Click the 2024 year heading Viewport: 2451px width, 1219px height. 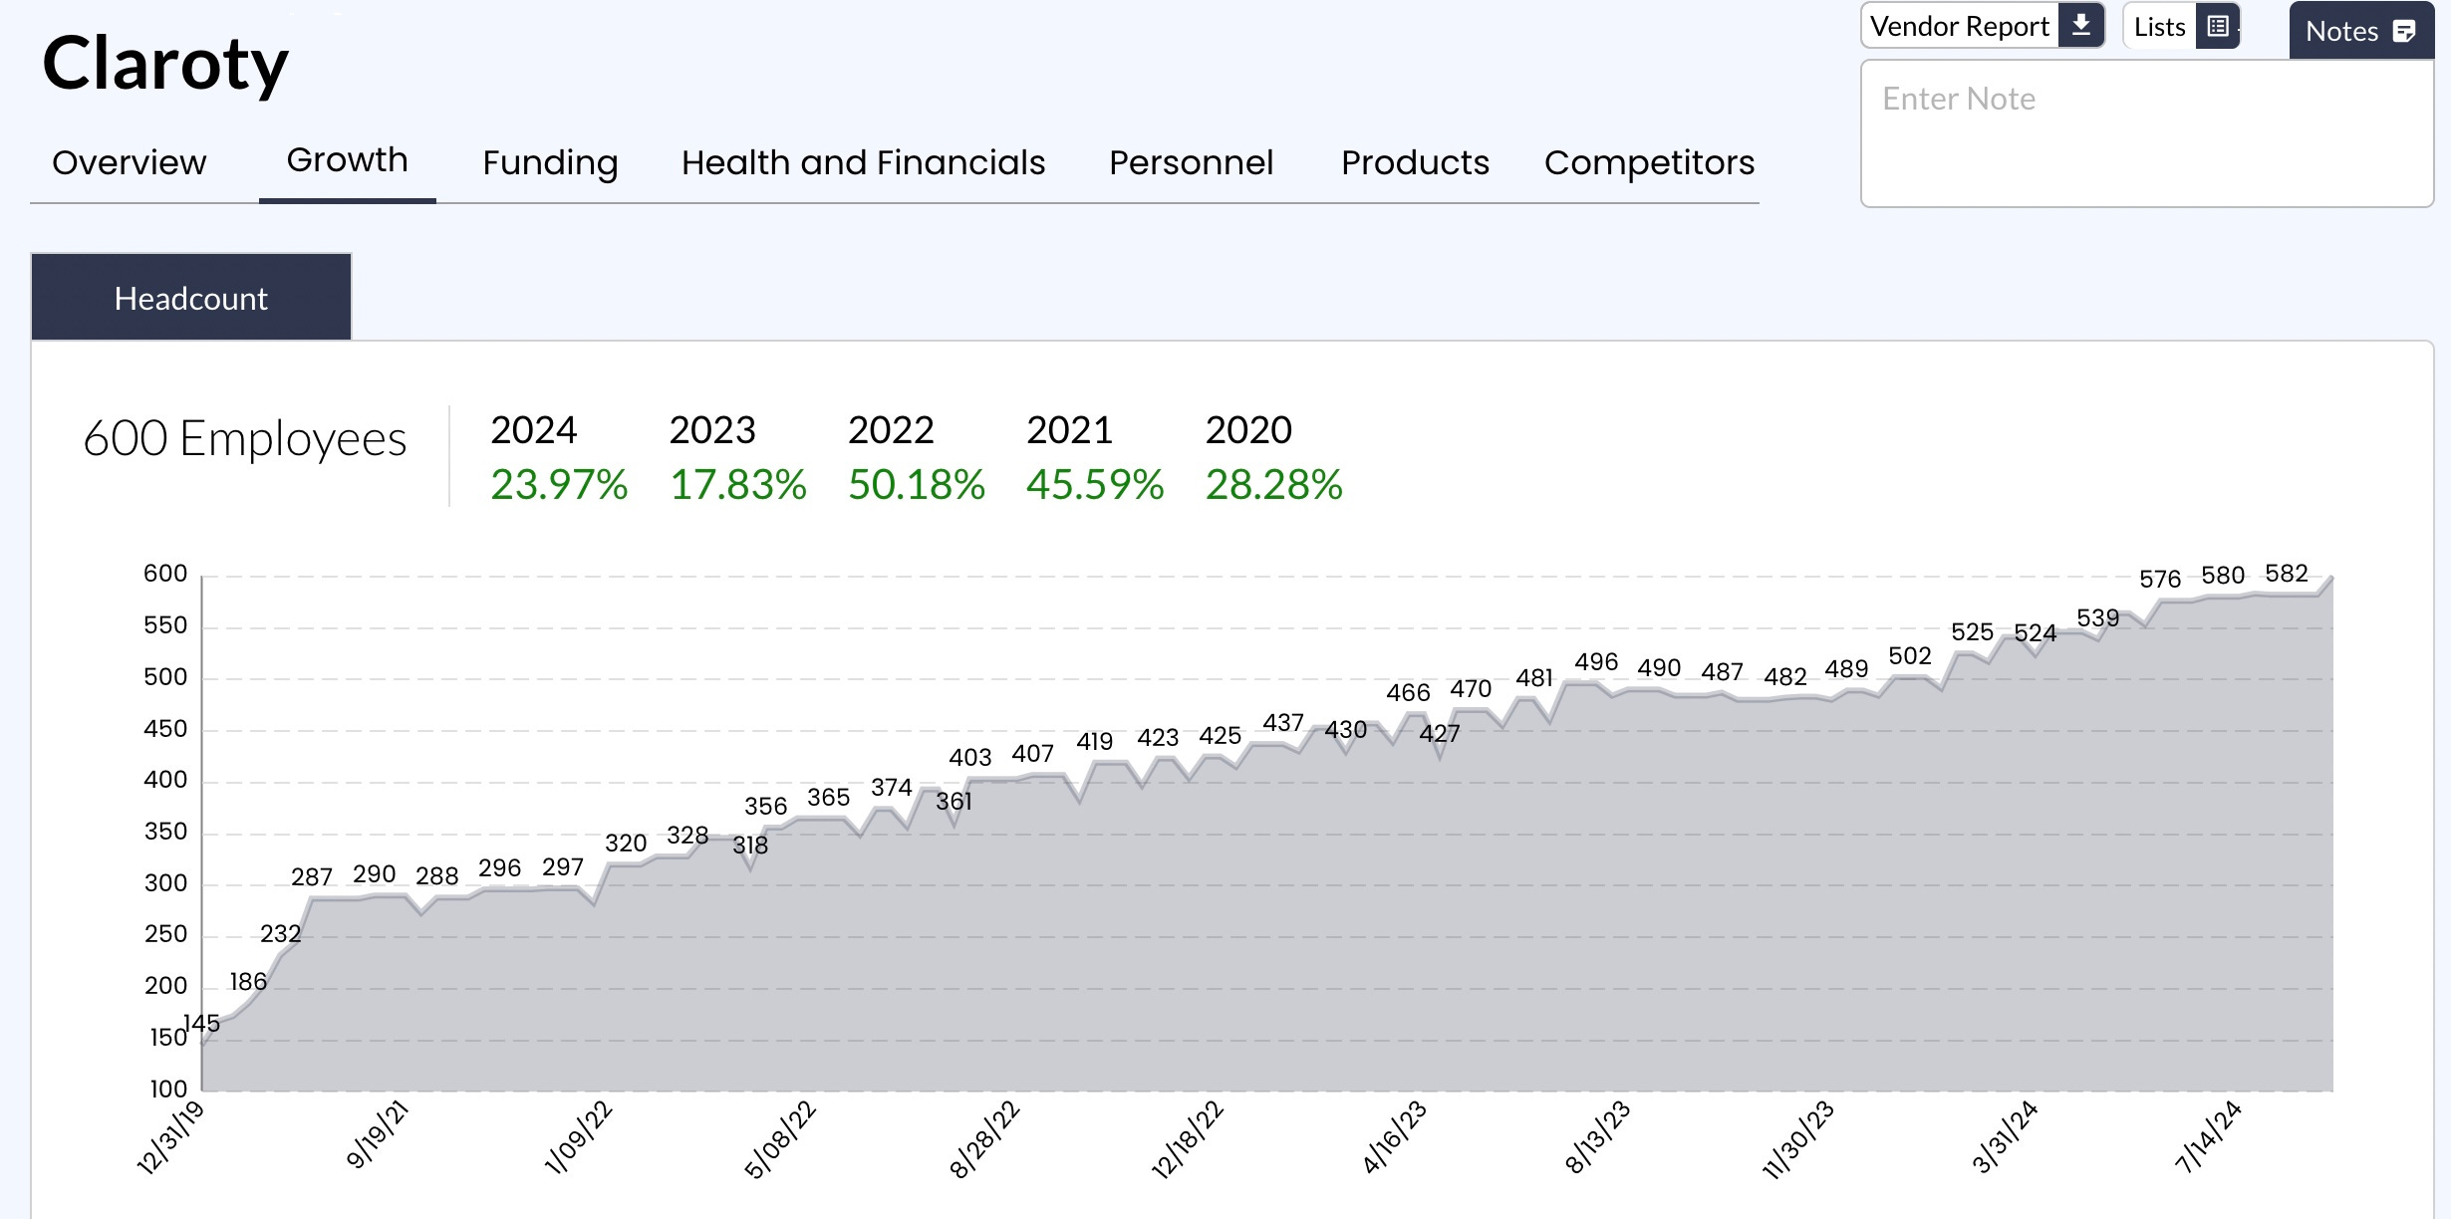533,430
